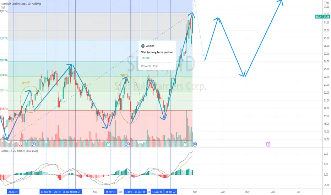This screenshot has height=195, width=331.
Task: Click the dividend D marker near late Aug '21
Action: [34, 144]
